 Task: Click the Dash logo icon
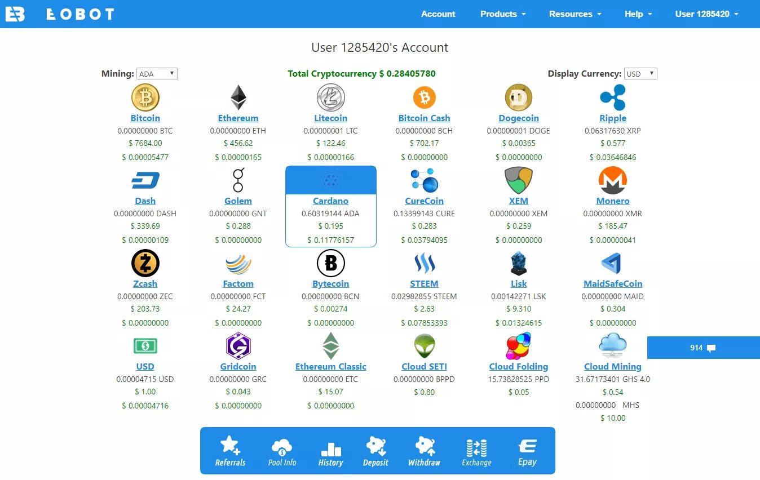[x=145, y=180]
